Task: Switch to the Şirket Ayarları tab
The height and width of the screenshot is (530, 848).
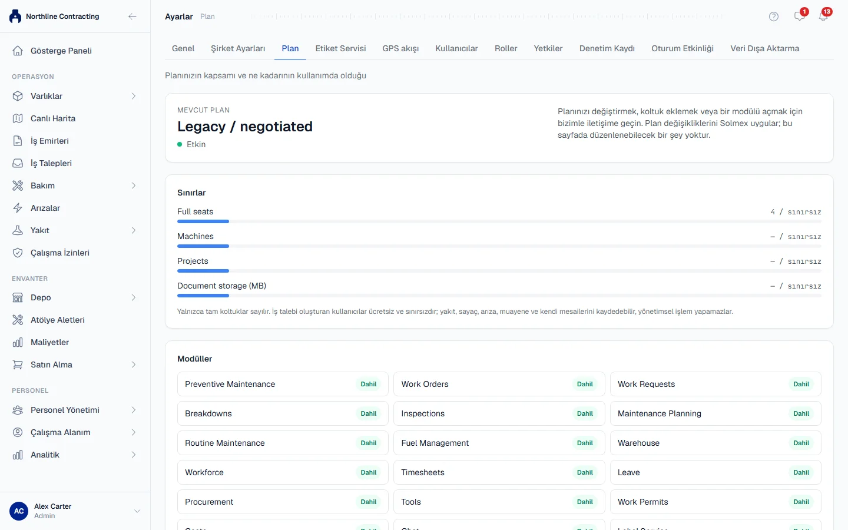Action: (x=238, y=48)
